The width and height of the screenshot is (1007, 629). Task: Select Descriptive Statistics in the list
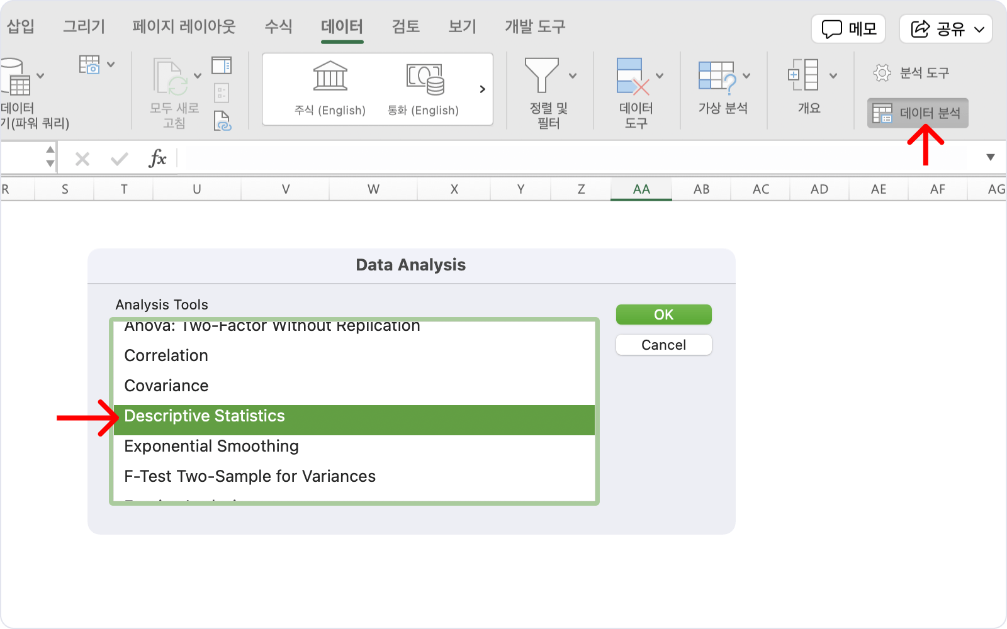tap(354, 420)
